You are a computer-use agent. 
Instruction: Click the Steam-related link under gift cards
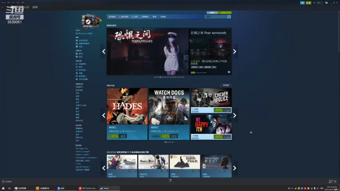coord(84,34)
